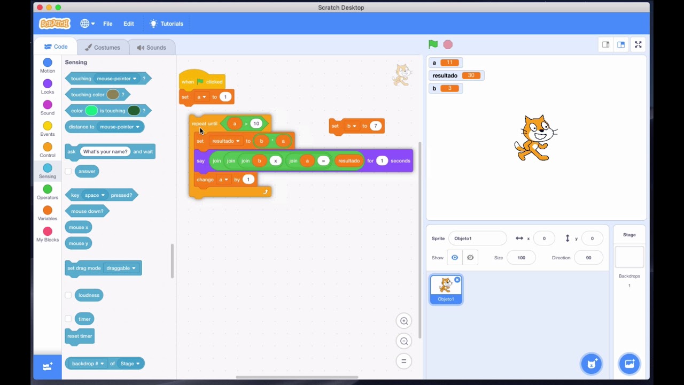The width and height of the screenshot is (684, 385).
Task: Open backdrop # dropdown in palette block
Action: click(88, 364)
